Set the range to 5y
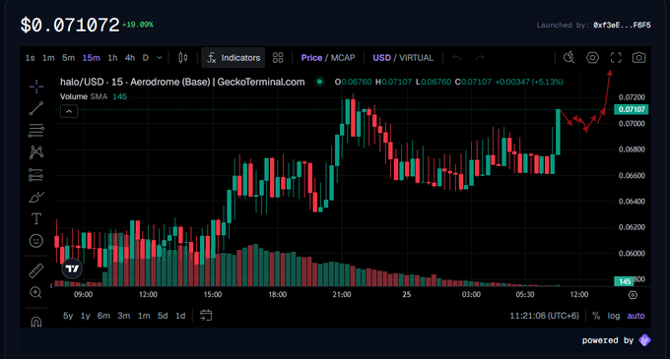 68,316
